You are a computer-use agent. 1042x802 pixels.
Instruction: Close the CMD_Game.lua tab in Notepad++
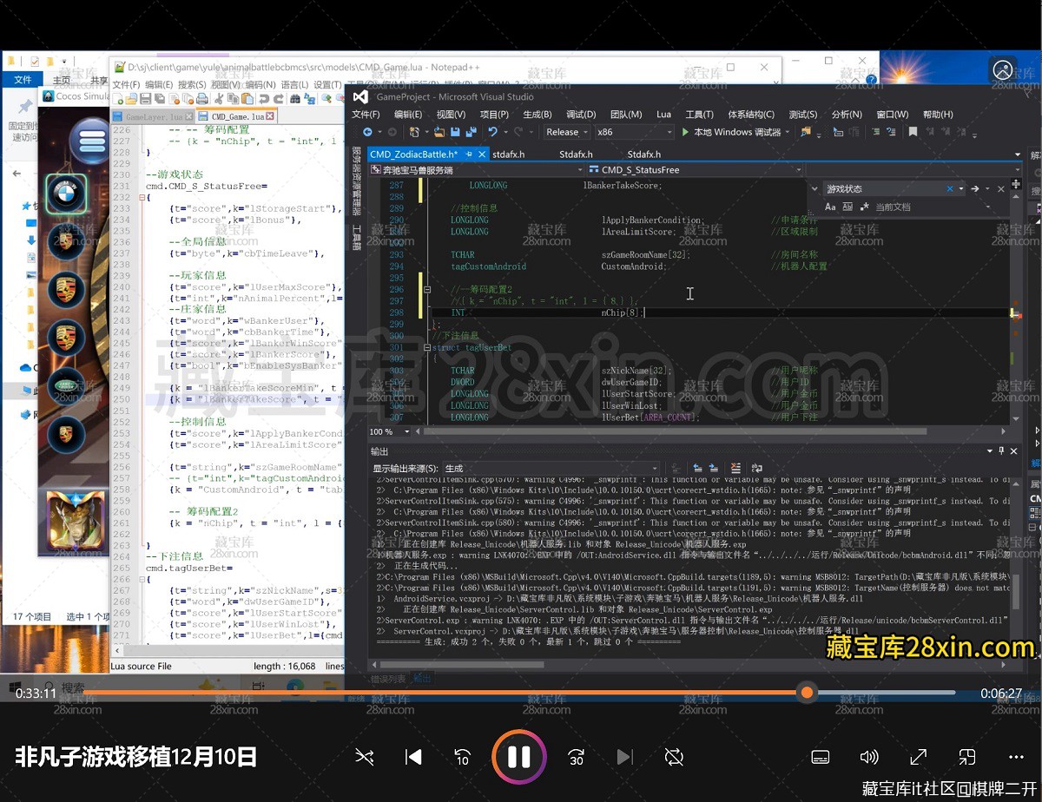tap(270, 116)
